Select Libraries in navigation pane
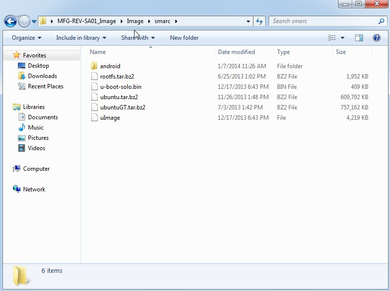Viewport: 390px width, 291px height. [34, 107]
